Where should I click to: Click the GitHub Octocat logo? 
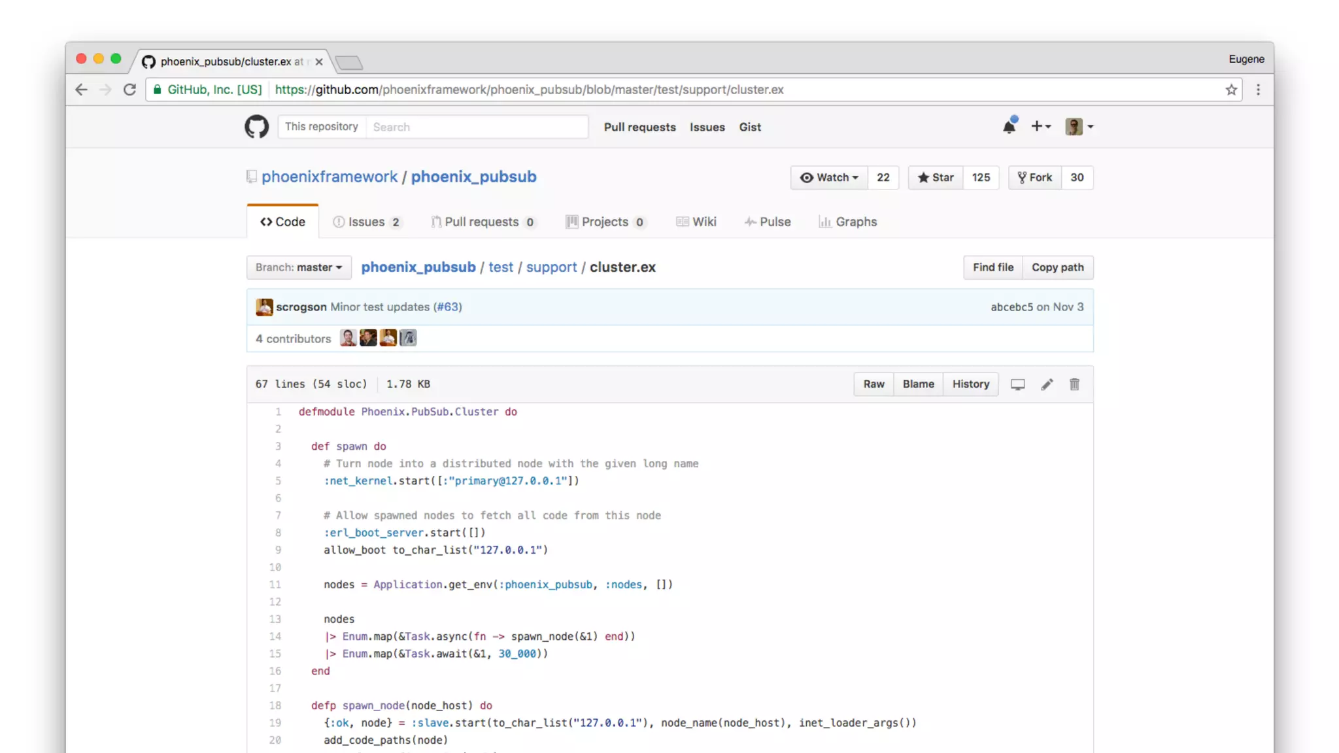pyautogui.click(x=256, y=127)
